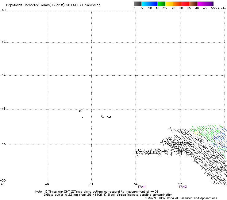Click the latitude label '-40'

click(3, 10)
